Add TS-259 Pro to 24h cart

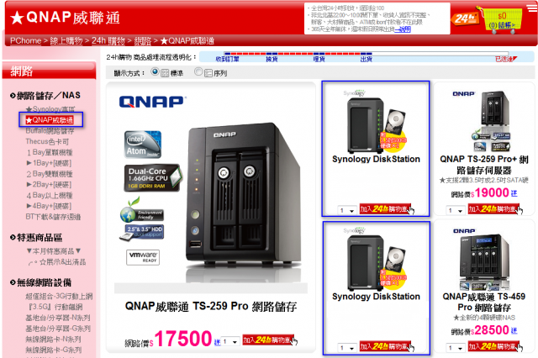click(x=270, y=340)
